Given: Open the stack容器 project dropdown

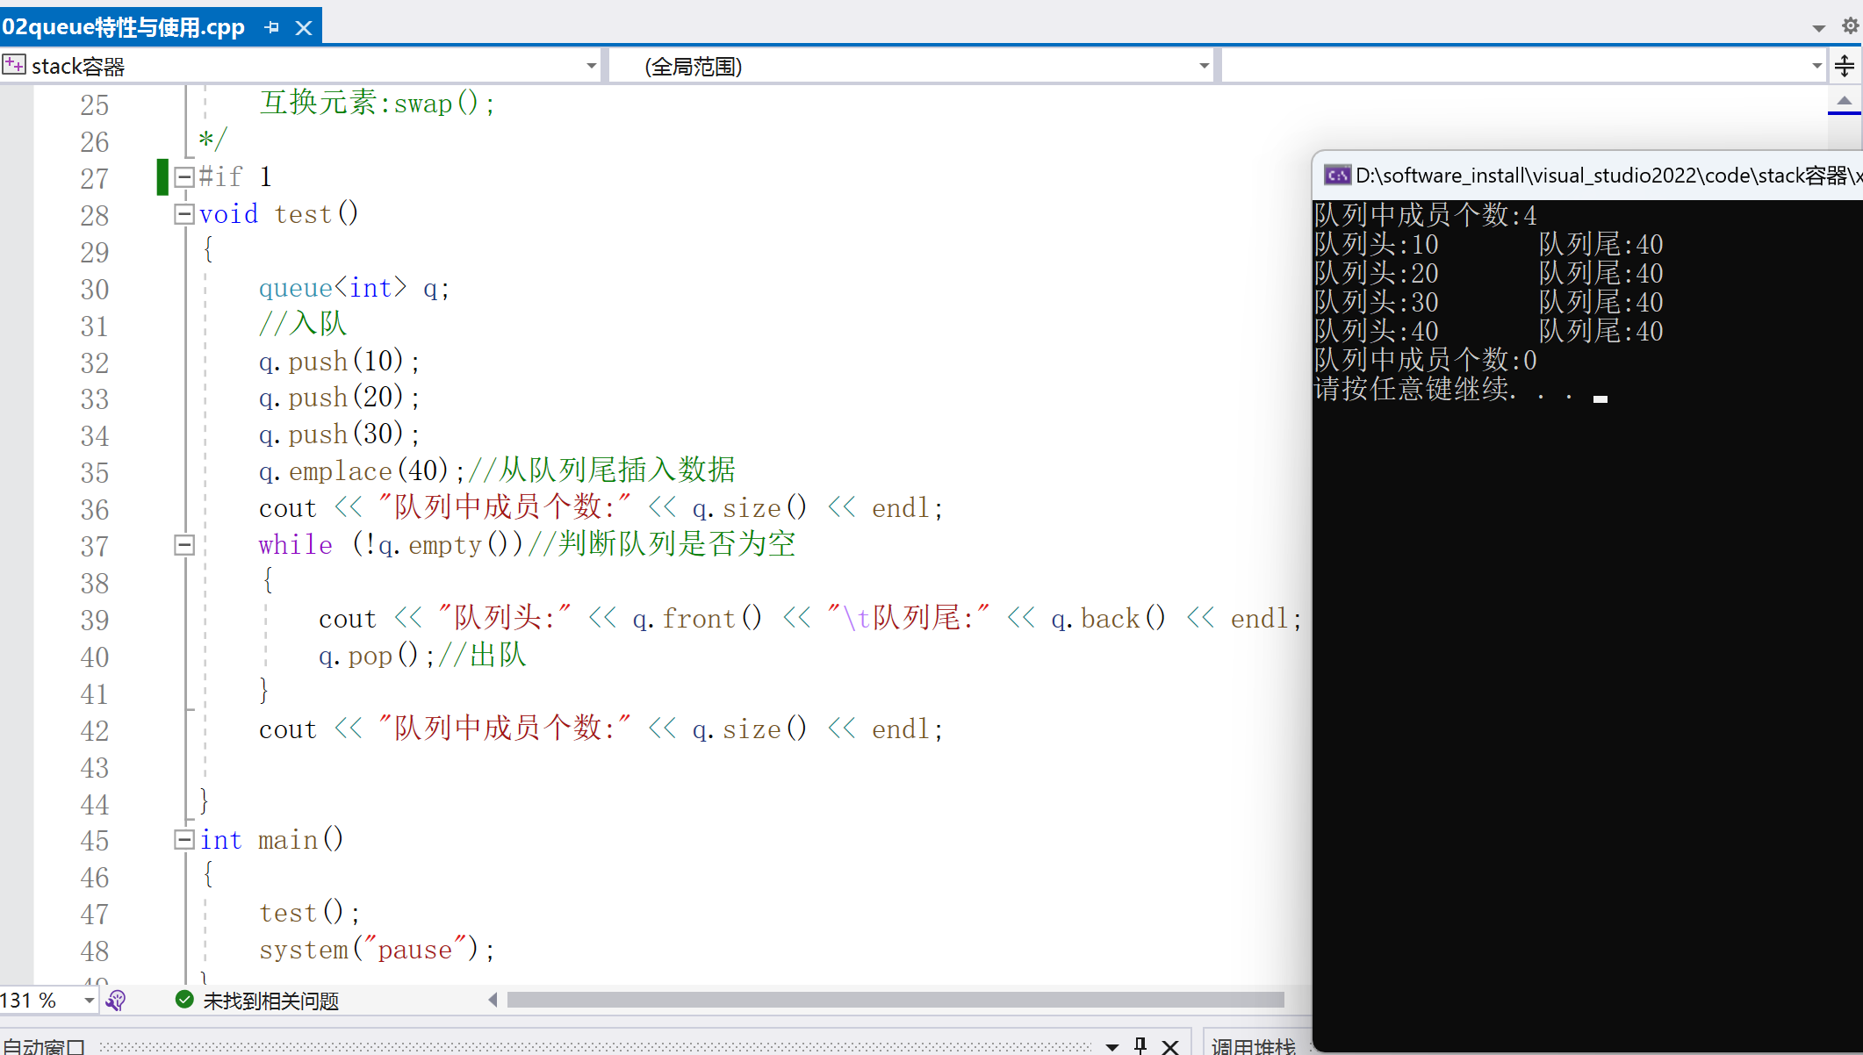Looking at the screenshot, I should [x=591, y=67].
